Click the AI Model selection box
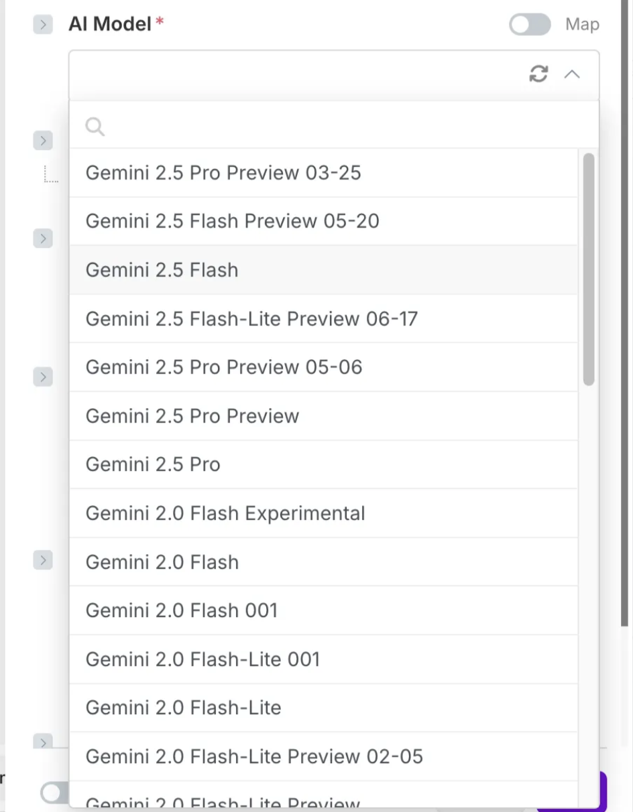This screenshot has height=812, width=633. (x=295, y=74)
